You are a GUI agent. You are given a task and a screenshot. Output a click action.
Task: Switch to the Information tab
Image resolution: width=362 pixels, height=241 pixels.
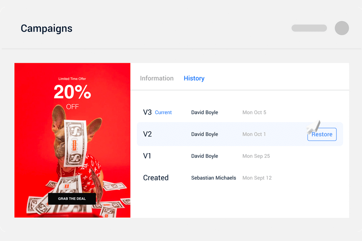tap(156, 78)
